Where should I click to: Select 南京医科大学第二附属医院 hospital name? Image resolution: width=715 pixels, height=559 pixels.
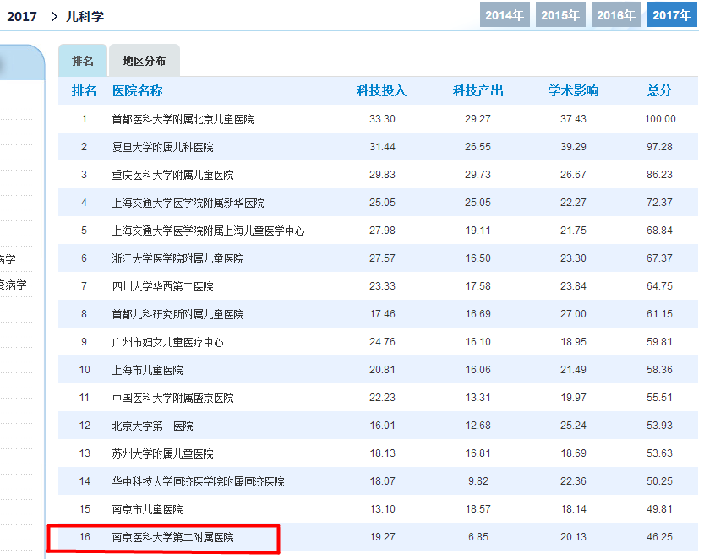click(172, 537)
